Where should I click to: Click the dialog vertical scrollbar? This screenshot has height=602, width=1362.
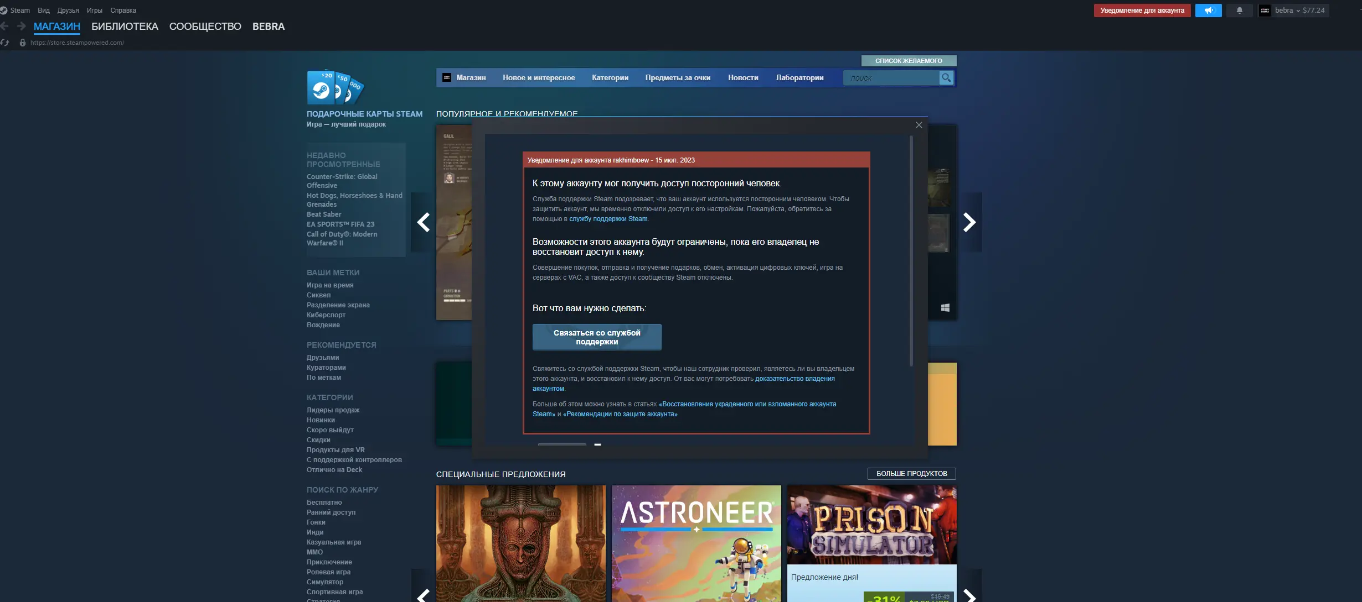click(911, 252)
